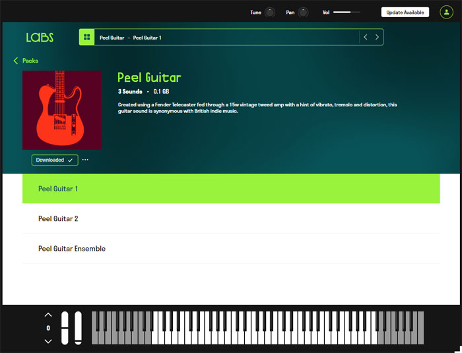Image resolution: width=462 pixels, height=353 pixels.
Task: Click the Peel Guitar artwork thumbnail
Action: click(x=62, y=110)
